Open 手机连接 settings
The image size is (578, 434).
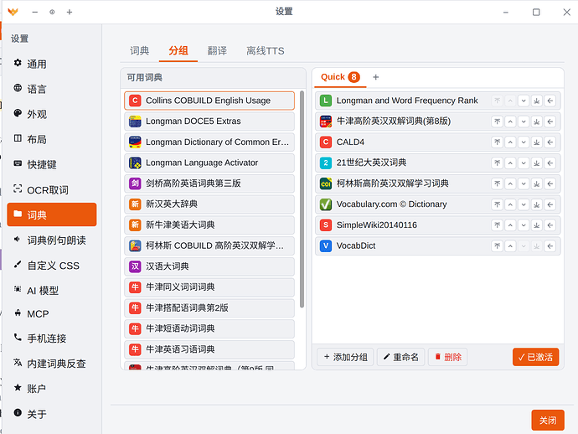click(x=52, y=338)
